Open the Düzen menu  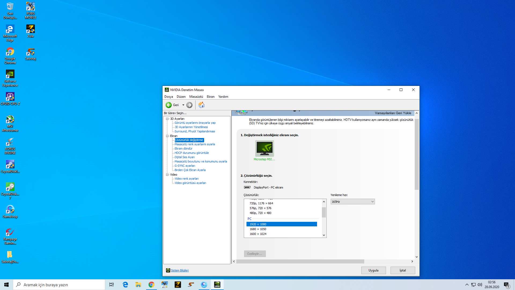point(181,97)
